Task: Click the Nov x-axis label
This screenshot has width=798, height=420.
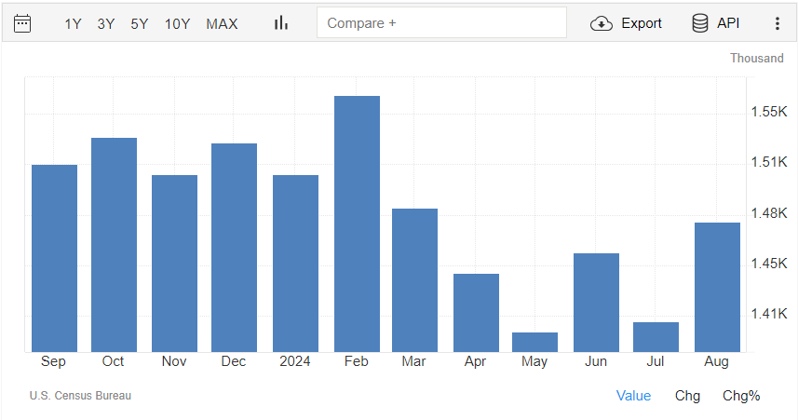Action: tap(174, 361)
